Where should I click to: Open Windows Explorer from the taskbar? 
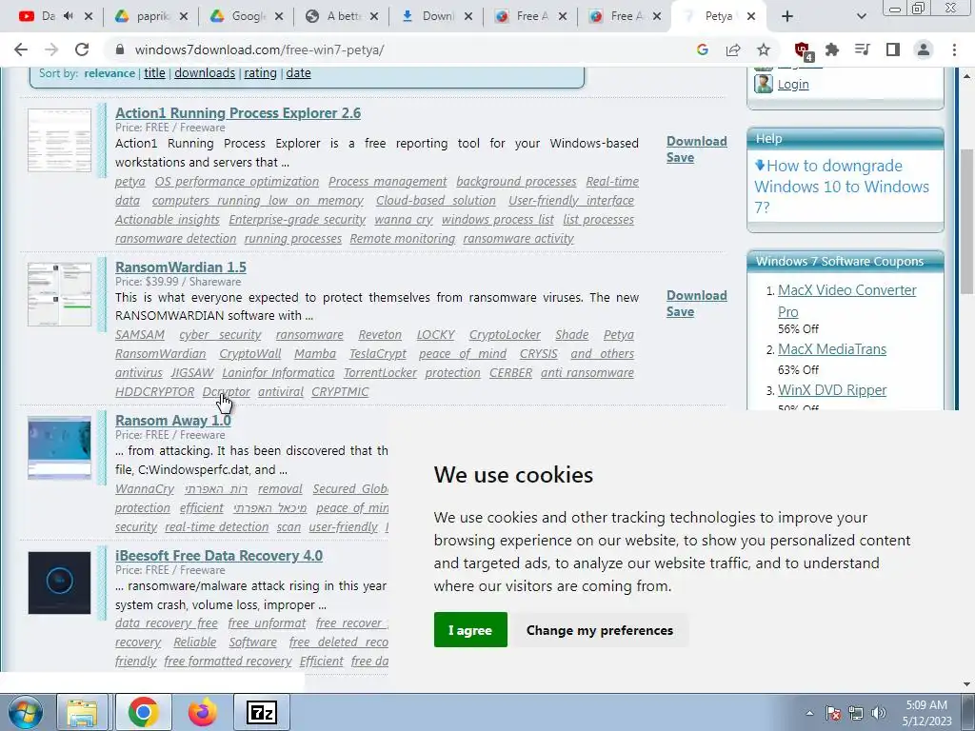[83, 712]
